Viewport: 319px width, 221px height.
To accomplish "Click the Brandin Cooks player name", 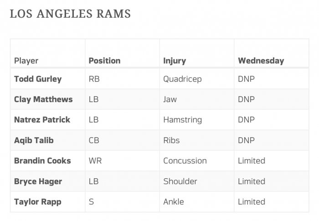I will 42,161.
